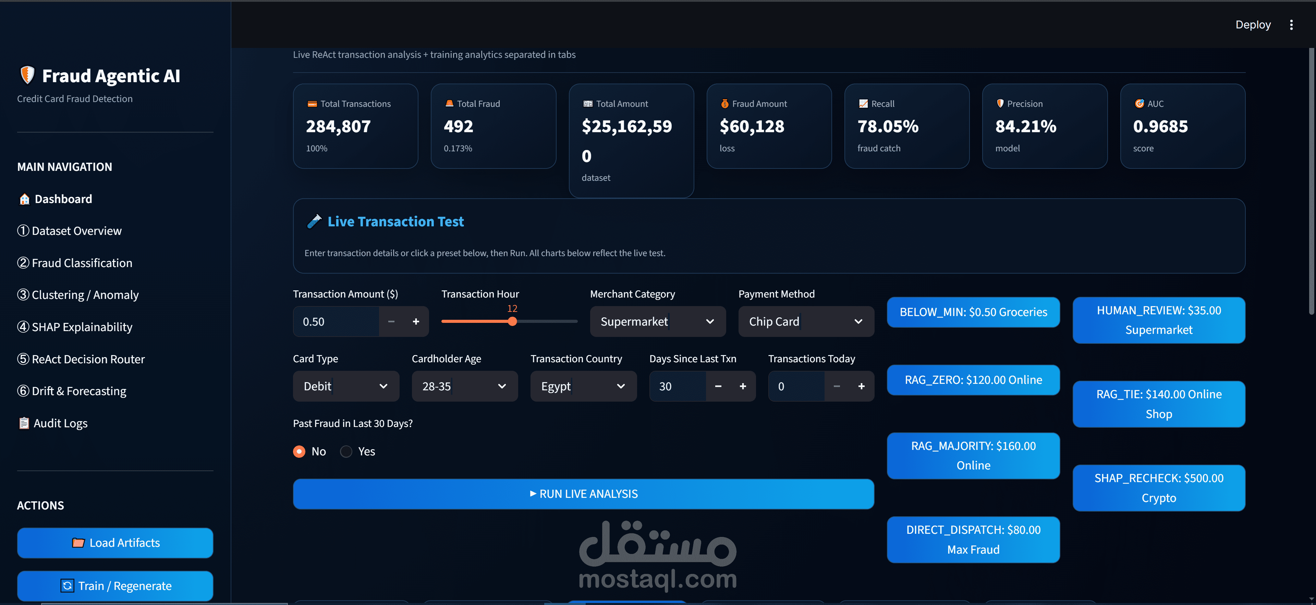
Task: Open Clustering / Anomaly page
Action: click(x=78, y=295)
